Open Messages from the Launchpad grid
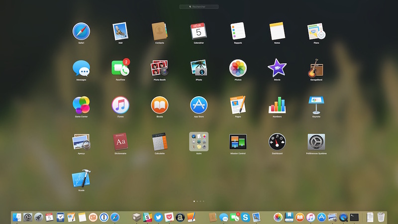 click(81, 68)
